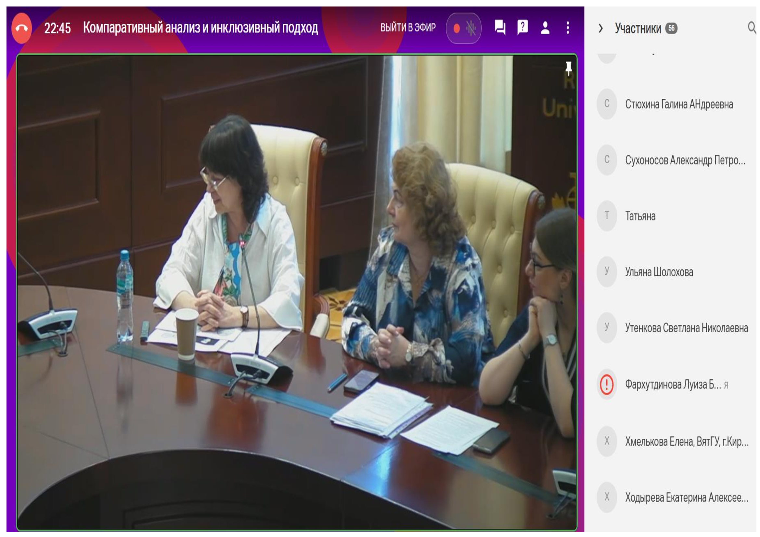Click the main conference video feed
This screenshot has width=760, height=537.
click(297, 292)
